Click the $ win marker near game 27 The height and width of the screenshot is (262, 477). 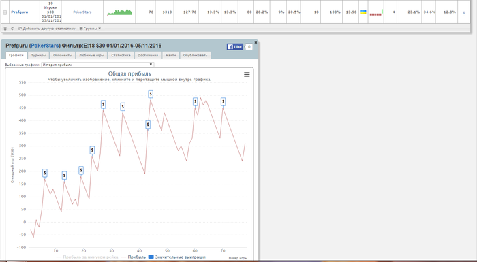click(x=103, y=105)
